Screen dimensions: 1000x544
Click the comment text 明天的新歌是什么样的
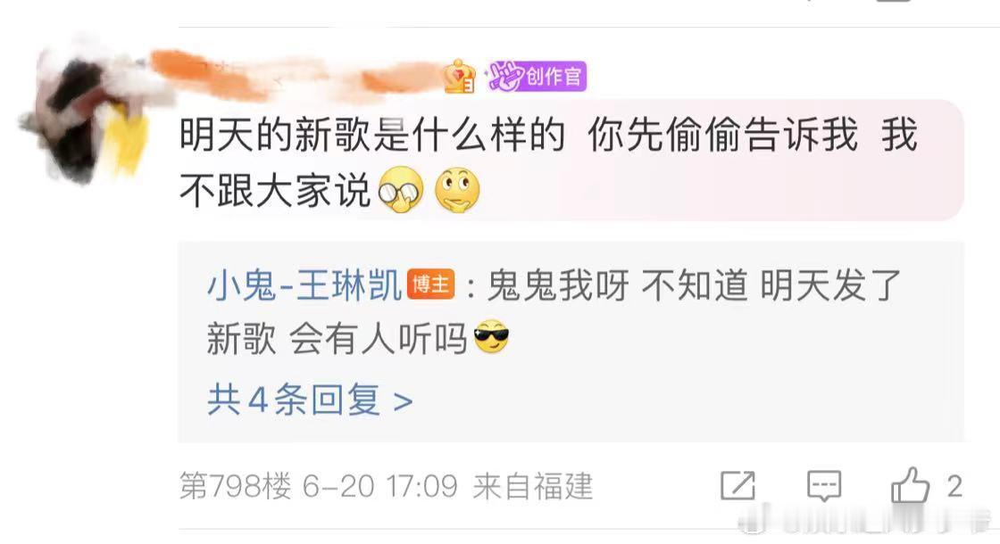pyautogui.click(x=371, y=135)
